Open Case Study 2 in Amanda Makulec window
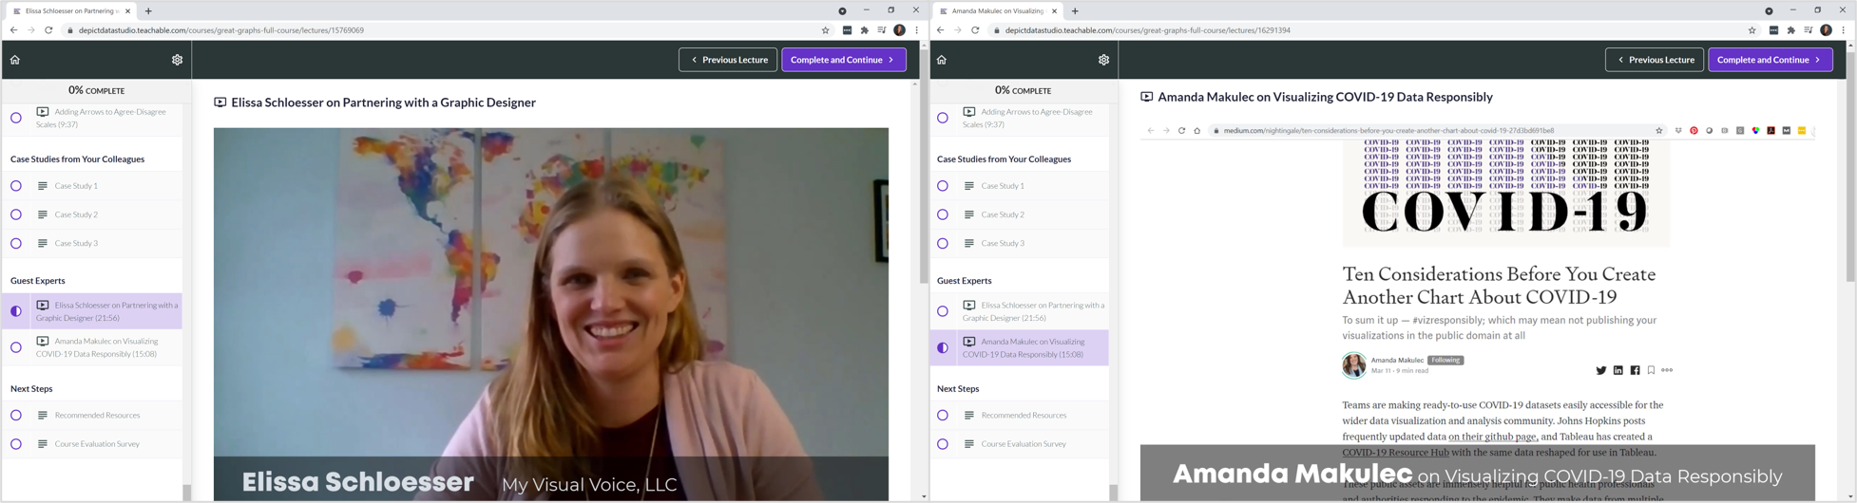The height and width of the screenshot is (503, 1857). tap(1019, 214)
